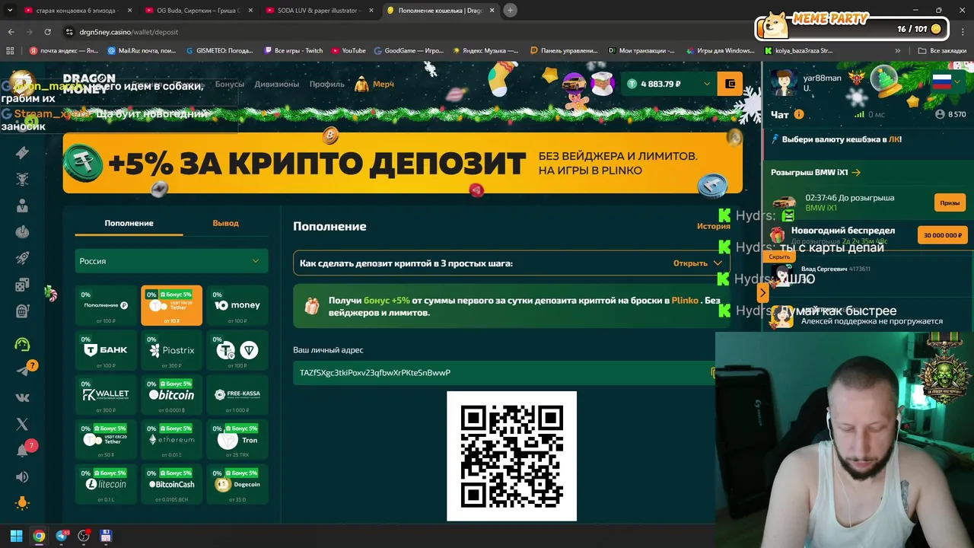Open the VK social icon in sidebar
Viewport: 974px width, 548px height.
pos(22,397)
